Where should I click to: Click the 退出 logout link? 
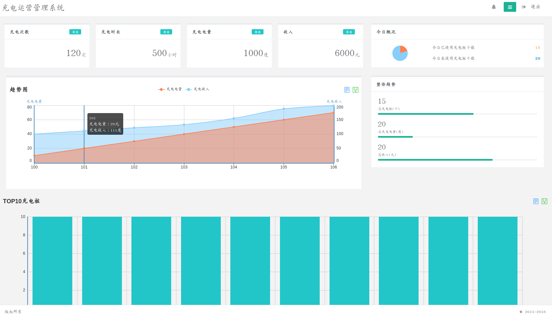pos(536,7)
